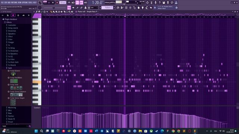Open the Pattern 1 selector
The image size is (239, 134).
point(107,7)
